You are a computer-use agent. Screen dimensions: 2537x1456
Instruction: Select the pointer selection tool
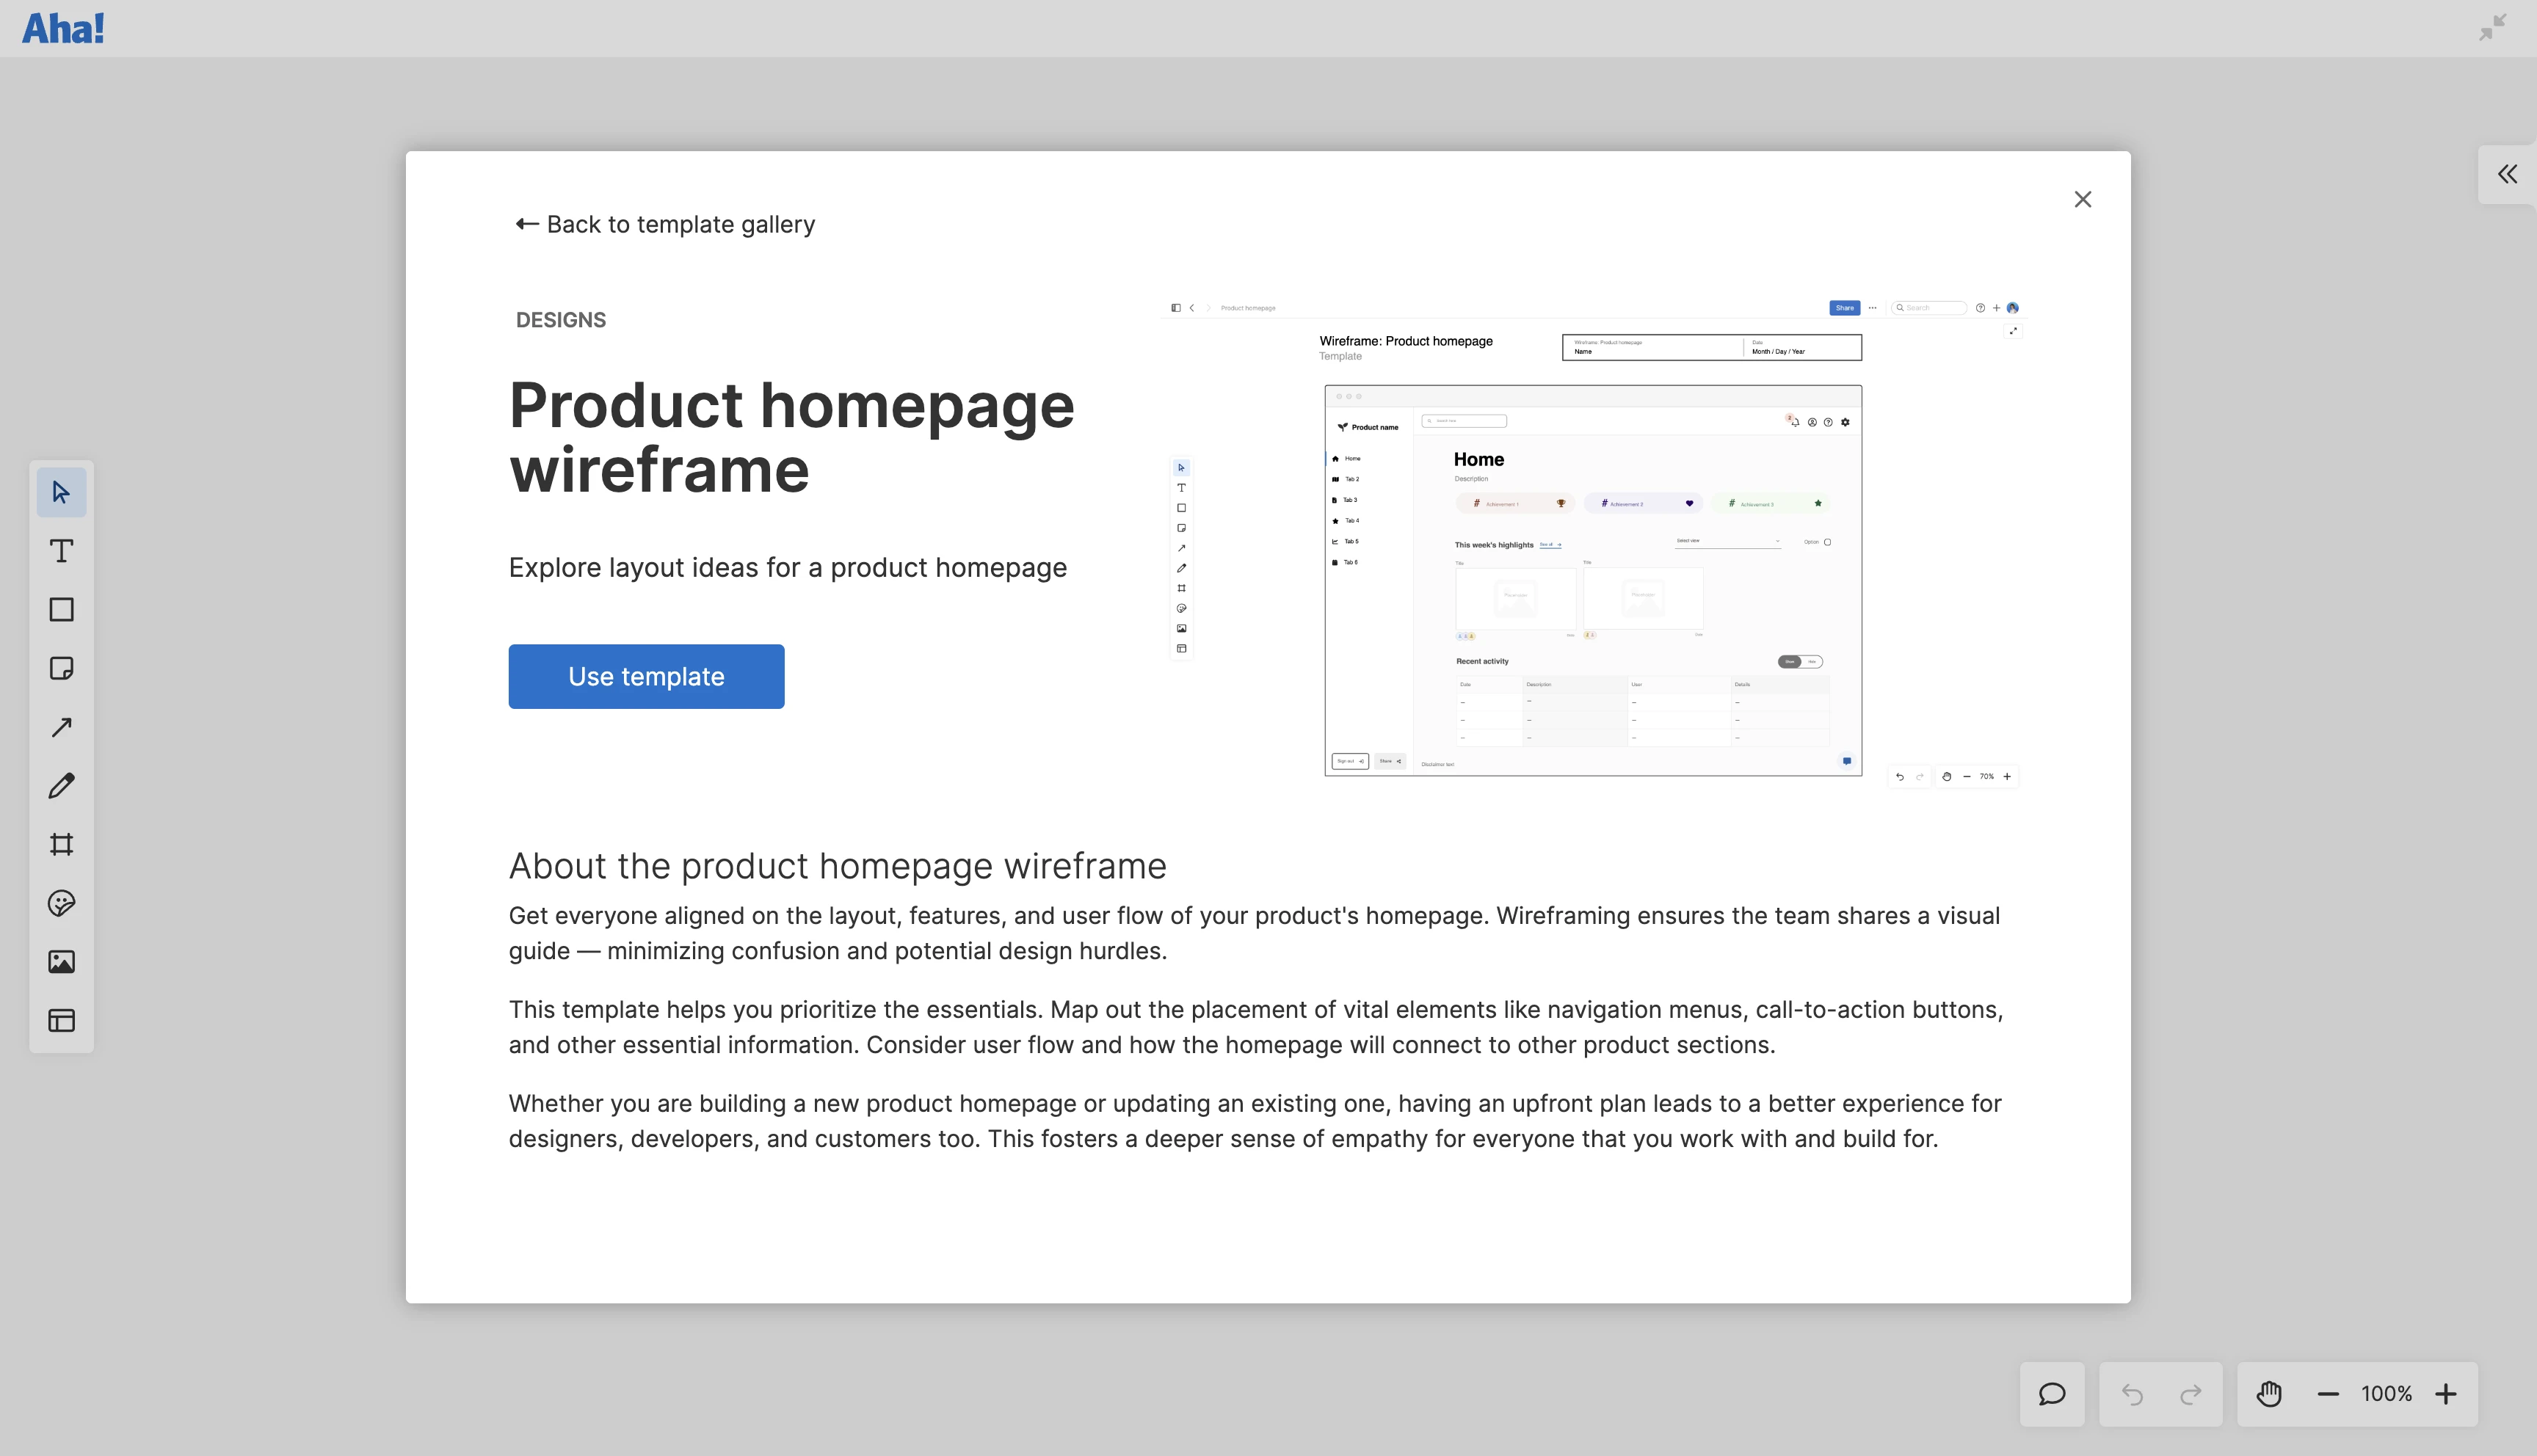[61, 492]
